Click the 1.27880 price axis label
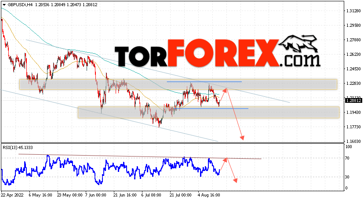This screenshot has width=364, height=200. tap(353, 40)
